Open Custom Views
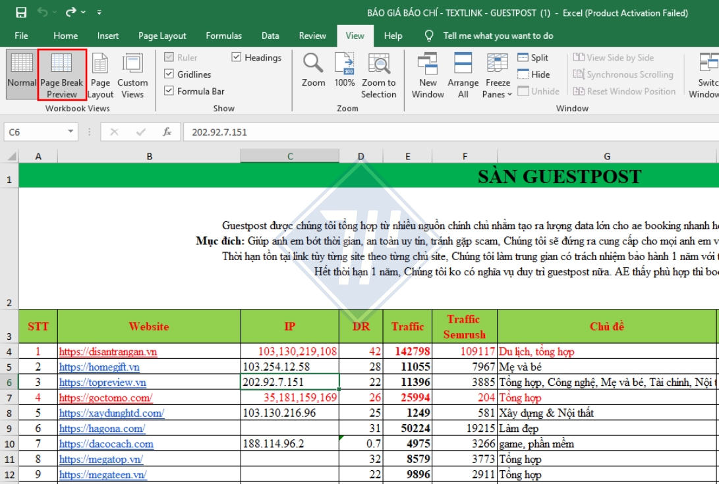 [132, 74]
